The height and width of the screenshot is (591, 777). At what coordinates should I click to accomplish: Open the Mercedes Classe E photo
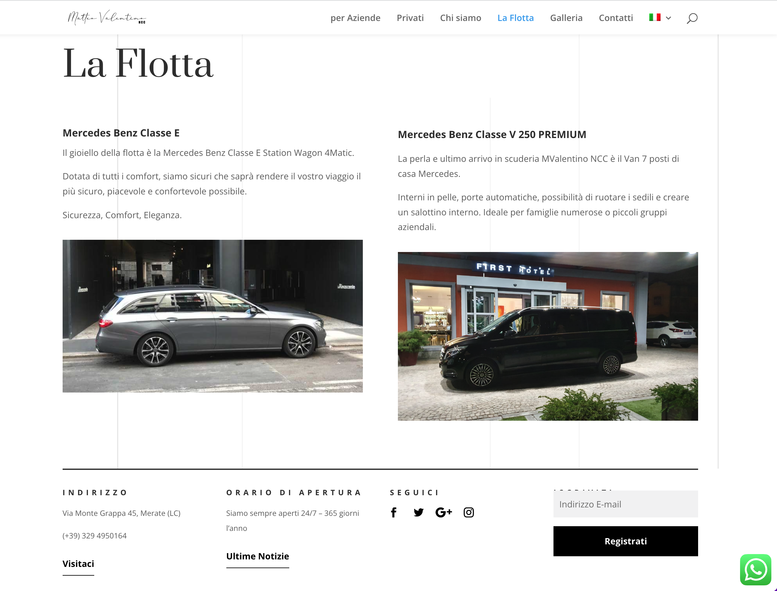tap(213, 316)
